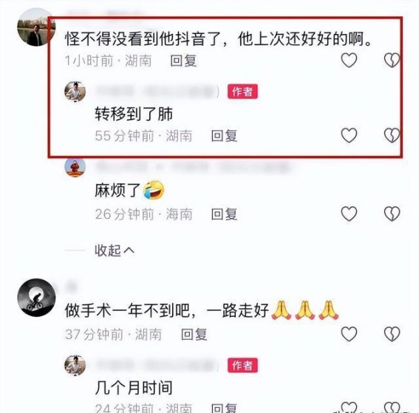Reply to the '麻烦了' comment
Image resolution: width=419 pixels, height=413 pixels.
click(224, 214)
